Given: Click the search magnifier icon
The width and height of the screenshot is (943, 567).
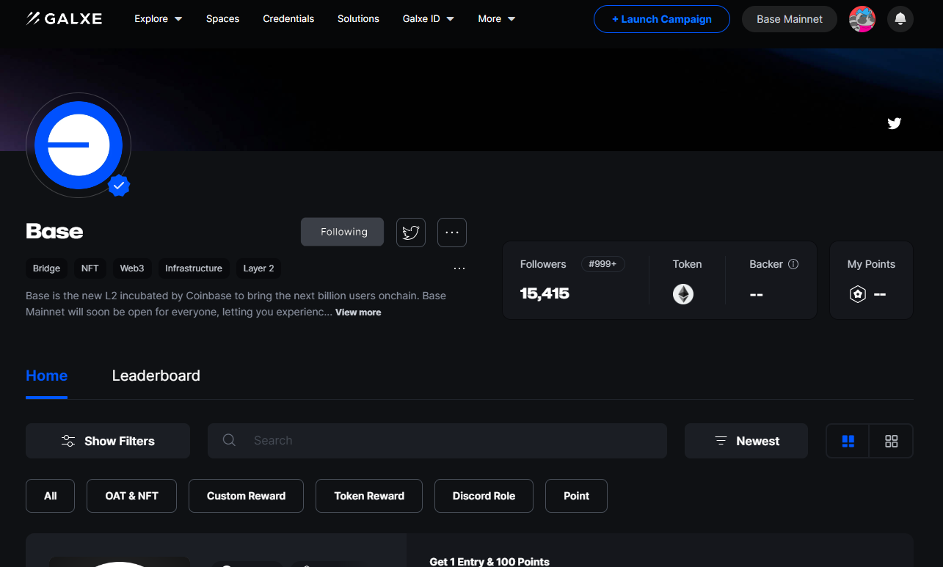Looking at the screenshot, I should coord(229,440).
